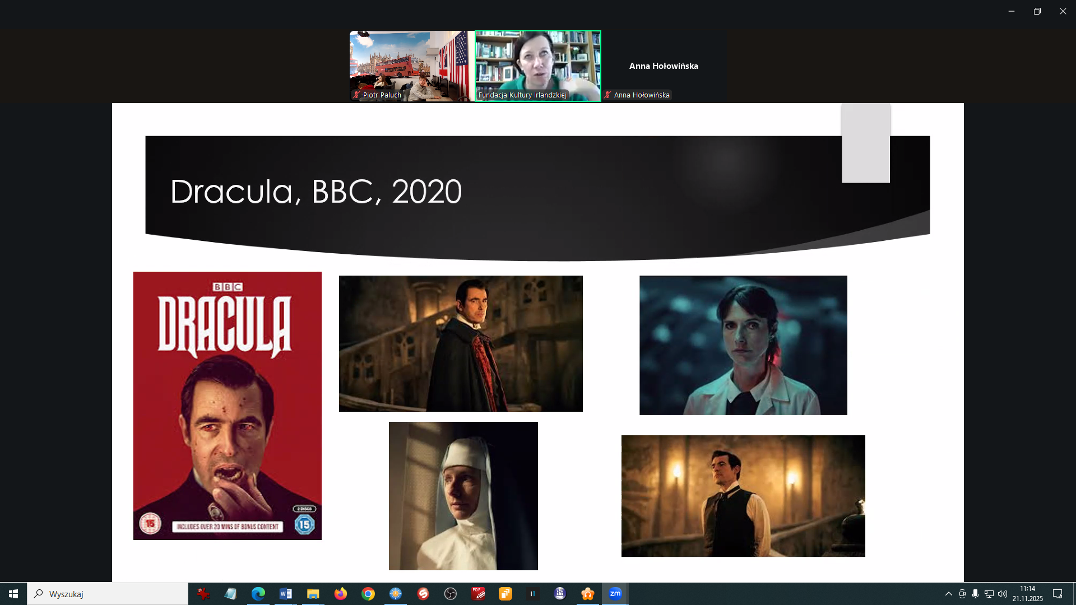Select Fundacja Kultury Irlandzkiej speaker video
The image size is (1076, 605).
coord(538,66)
